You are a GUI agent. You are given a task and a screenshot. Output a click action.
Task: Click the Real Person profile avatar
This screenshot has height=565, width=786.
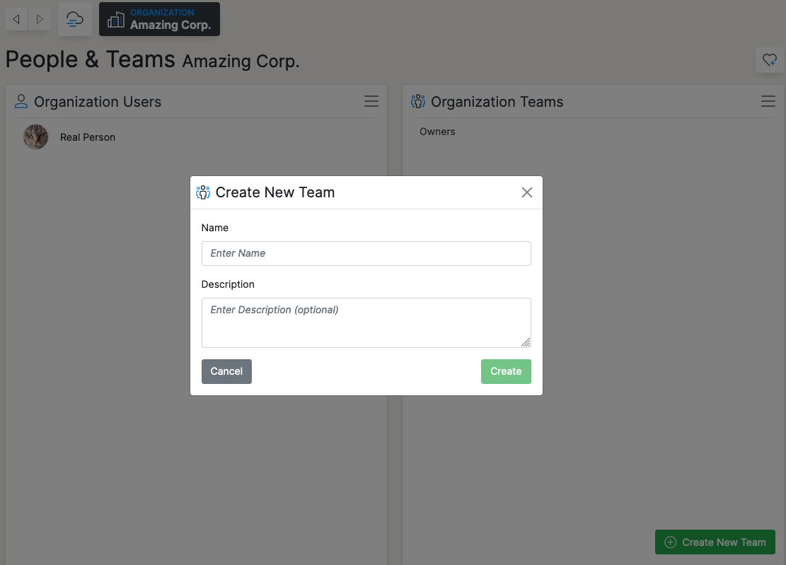tap(35, 136)
